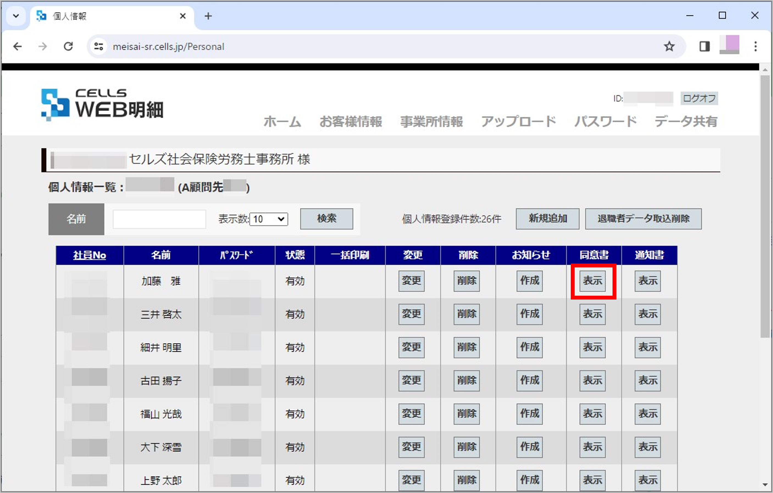Open the site information settings icon
The image size is (773, 493).
[98, 46]
